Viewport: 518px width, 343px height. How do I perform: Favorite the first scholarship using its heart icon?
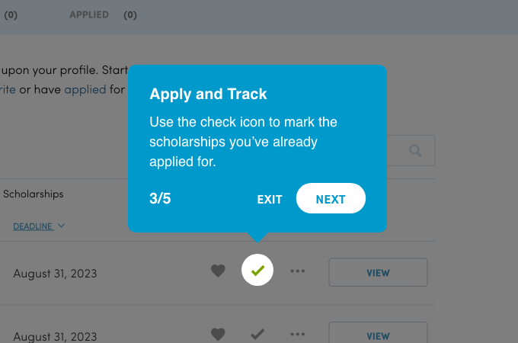[218, 271]
